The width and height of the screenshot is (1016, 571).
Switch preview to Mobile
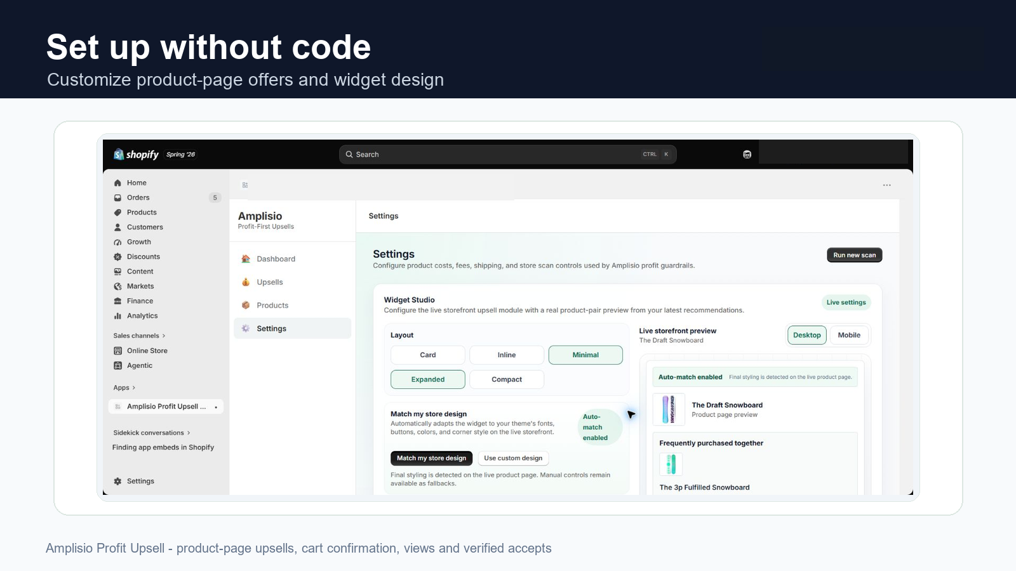tap(849, 335)
